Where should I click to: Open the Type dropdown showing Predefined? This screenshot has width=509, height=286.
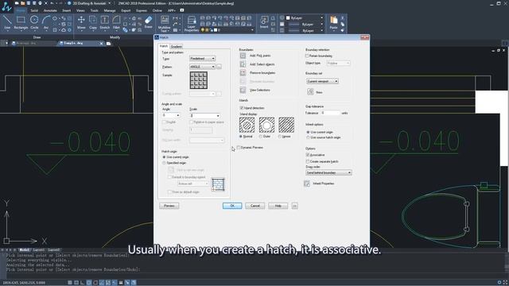click(x=202, y=58)
